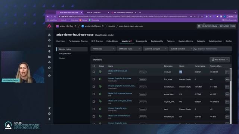Open the bell notifications icon in sidebar
Screen dimensions: 239x134
pyautogui.click(x=49, y=51)
